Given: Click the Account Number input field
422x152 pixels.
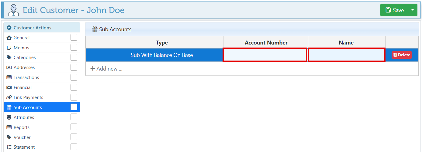Looking at the screenshot, I should click(265, 55).
